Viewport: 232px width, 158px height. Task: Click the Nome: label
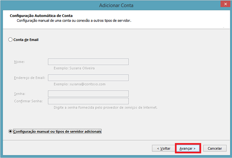click(19, 62)
